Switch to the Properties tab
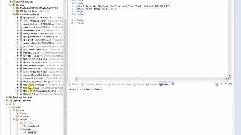The height and width of the screenshot is (135, 241). 88,84
